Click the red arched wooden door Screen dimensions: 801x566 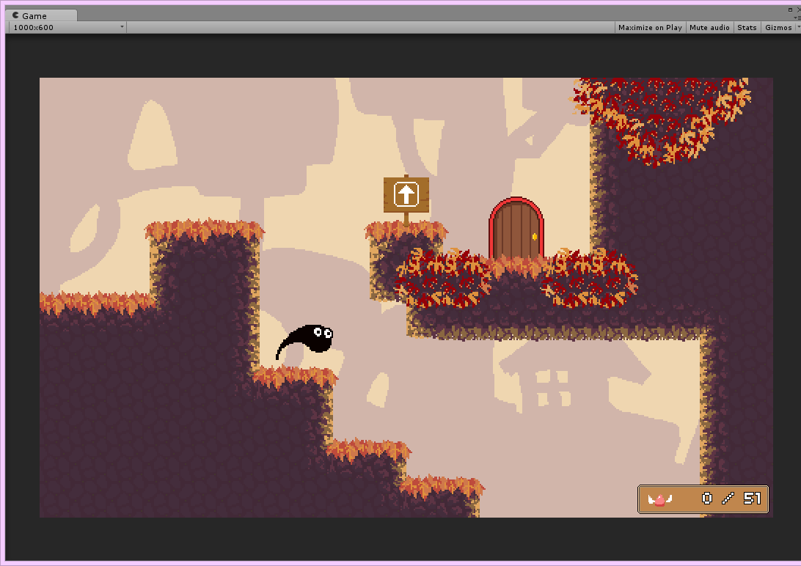coord(516,228)
